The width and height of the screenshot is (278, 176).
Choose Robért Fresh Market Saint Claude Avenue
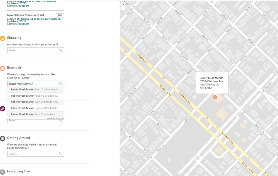tap(35, 114)
